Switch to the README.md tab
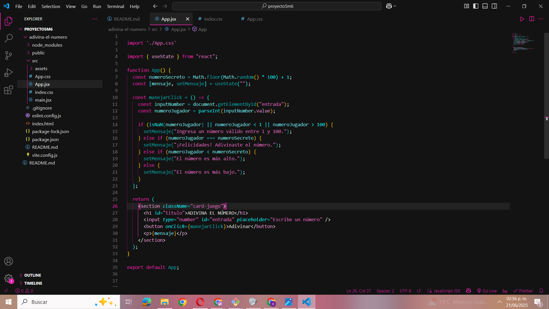Image resolution: width=549 pixels, height=309 pixels. tap(126, 19)
